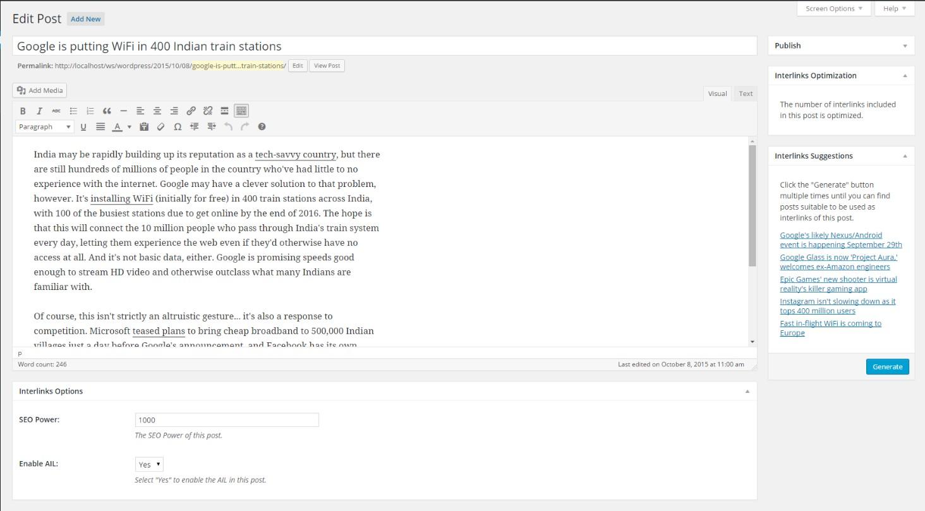Open the text color picker dropdown arrow
Screen dimensions: 925x511
click(x=130, y=127)
